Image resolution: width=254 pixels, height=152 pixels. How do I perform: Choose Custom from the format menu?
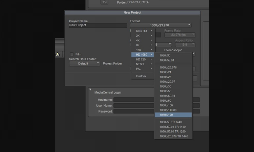[141, 76]
